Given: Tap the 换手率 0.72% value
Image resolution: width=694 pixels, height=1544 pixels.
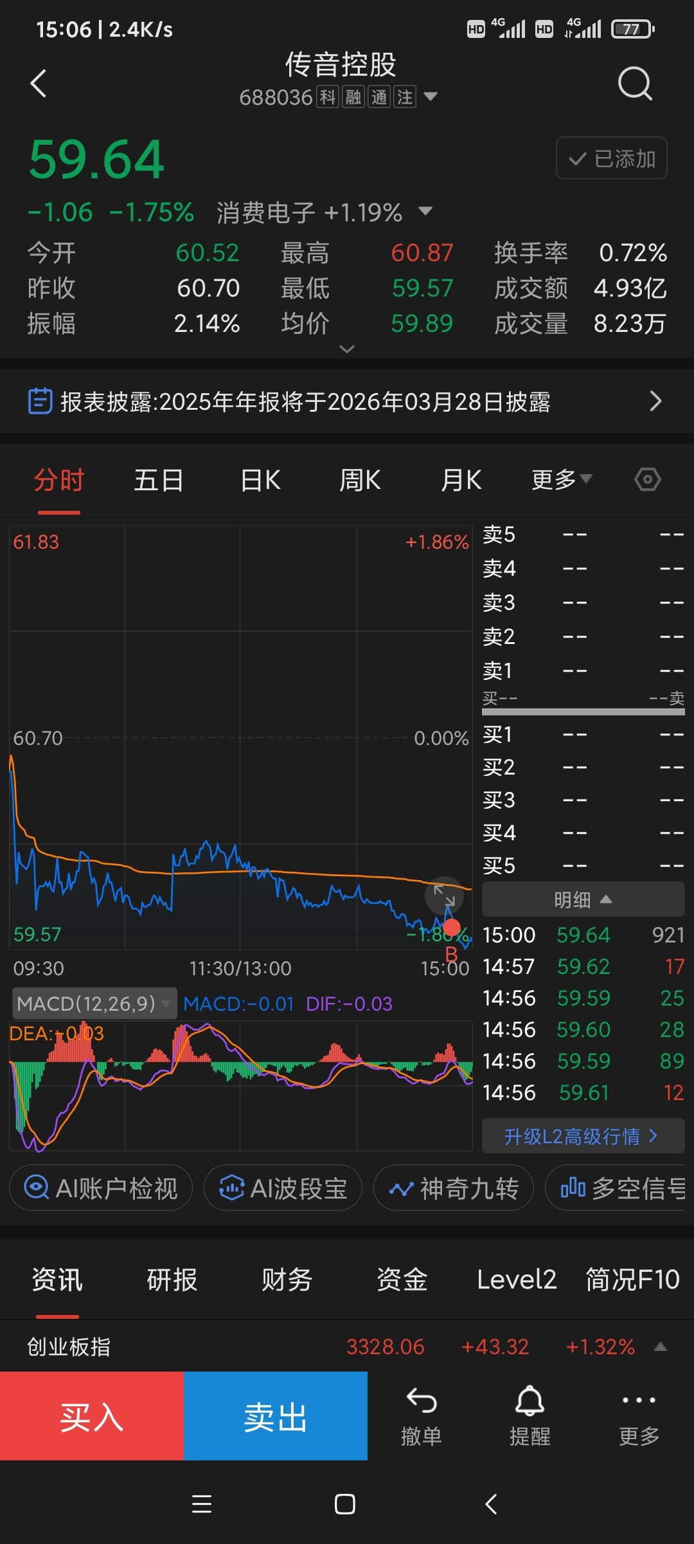Looking at the screenshot, I should click(633, 253).
